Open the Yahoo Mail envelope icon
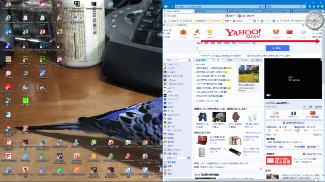325x182 pixels. [x=303, y=33]
